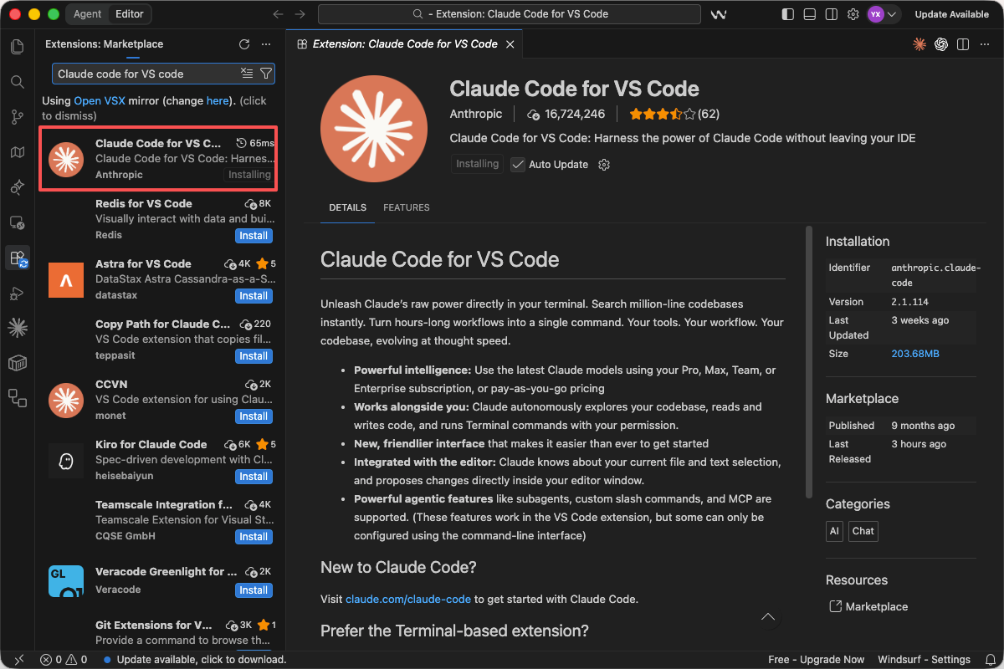Click the Windsurf logo in title bar

(x=718, y=14)
